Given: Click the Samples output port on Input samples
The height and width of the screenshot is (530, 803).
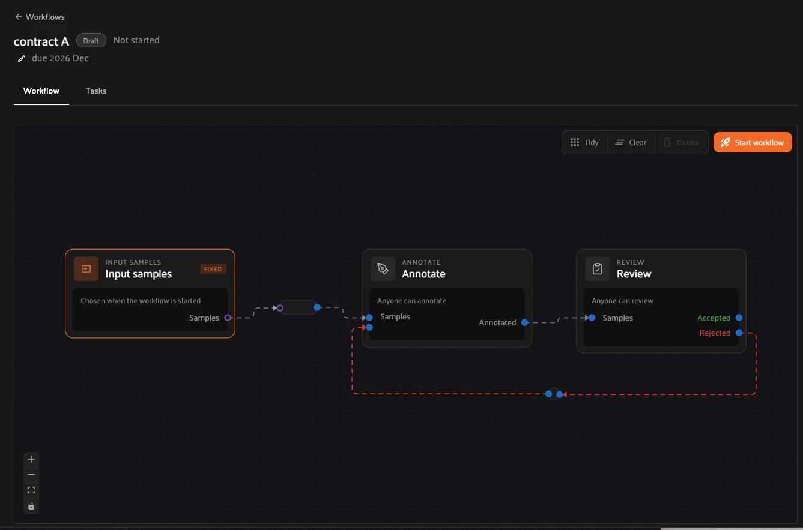Looking at the screenshot, I should (228, 318).
